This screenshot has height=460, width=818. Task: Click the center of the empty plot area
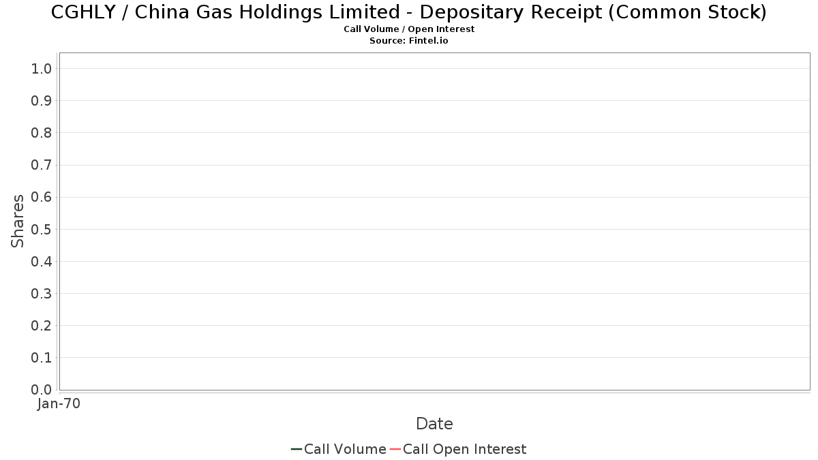point(434,221)
